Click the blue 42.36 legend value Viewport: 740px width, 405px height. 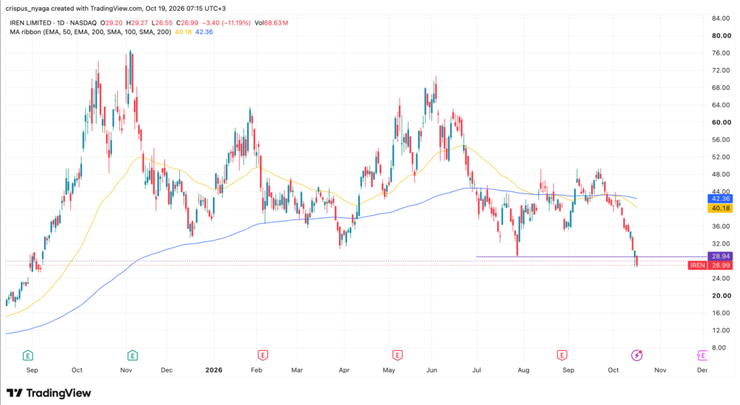pyautogui.click(x=204, y=32)
